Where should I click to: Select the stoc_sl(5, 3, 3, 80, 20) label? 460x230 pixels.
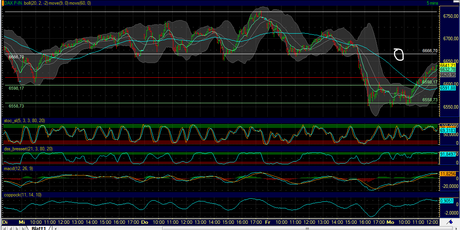pyautogui.click(x=23, y=121)
